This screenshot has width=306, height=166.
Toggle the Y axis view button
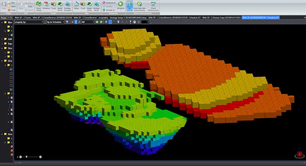76,22
